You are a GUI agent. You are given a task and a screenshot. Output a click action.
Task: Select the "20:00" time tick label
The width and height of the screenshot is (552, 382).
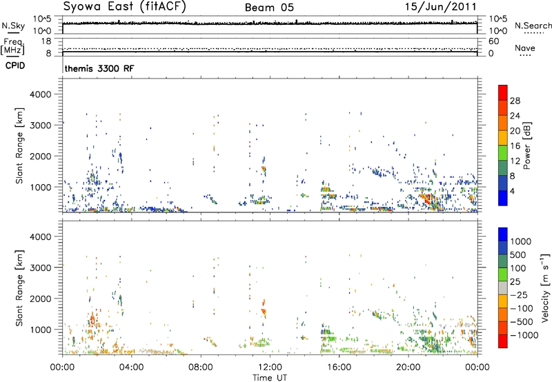[408, 368]
